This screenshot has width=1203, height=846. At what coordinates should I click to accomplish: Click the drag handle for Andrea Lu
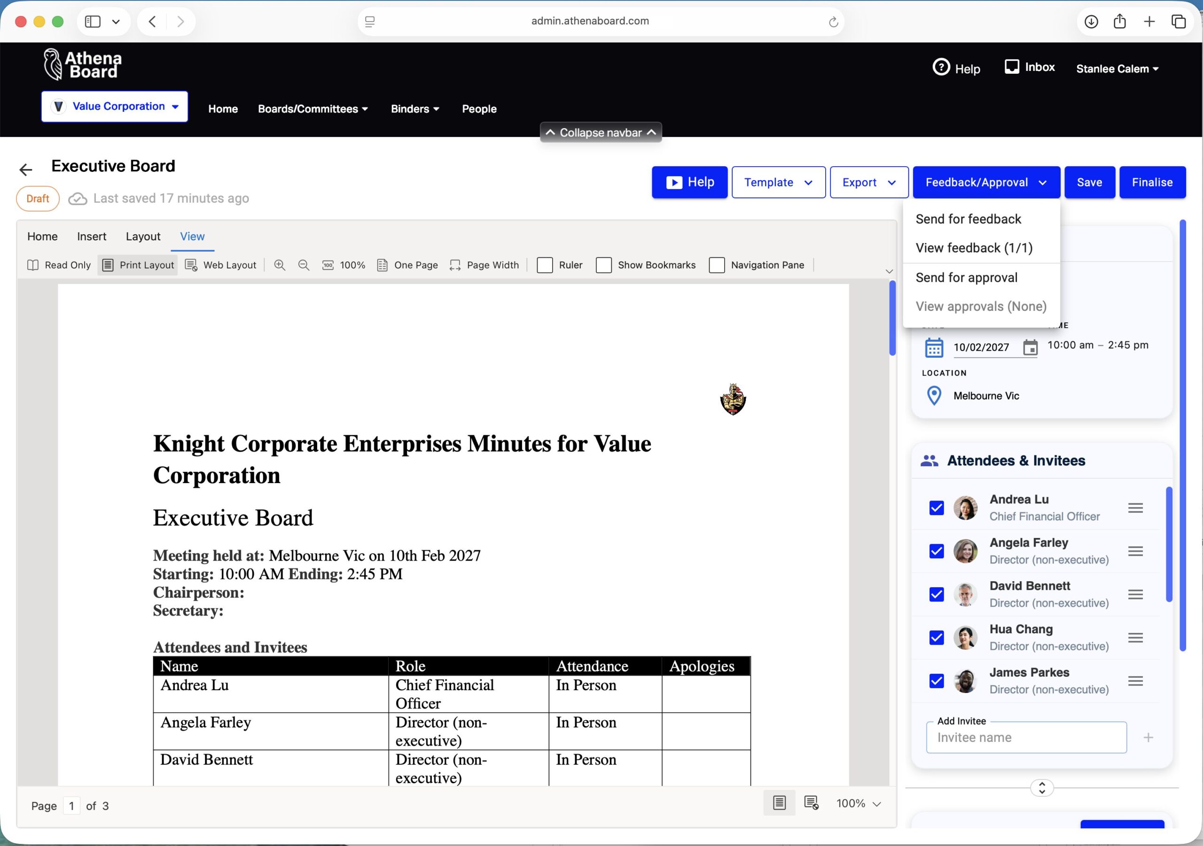pyautogui.click(x=1135, y=508)
